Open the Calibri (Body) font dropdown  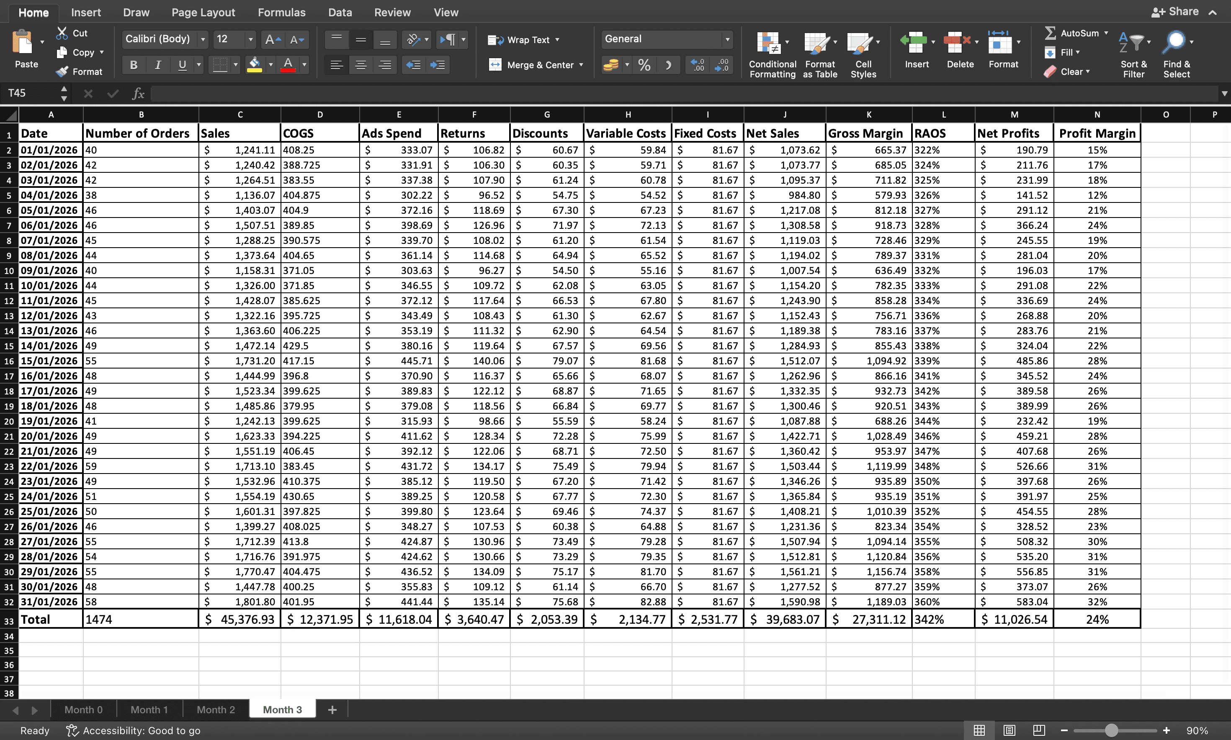203,39
